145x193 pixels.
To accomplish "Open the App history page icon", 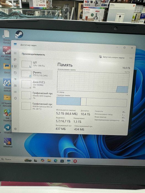I will coord(15,73).
